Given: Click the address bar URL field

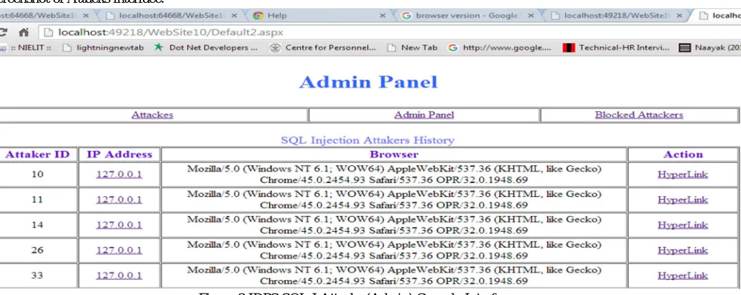Looking at the screenshot, I should (x=390, y=32).
